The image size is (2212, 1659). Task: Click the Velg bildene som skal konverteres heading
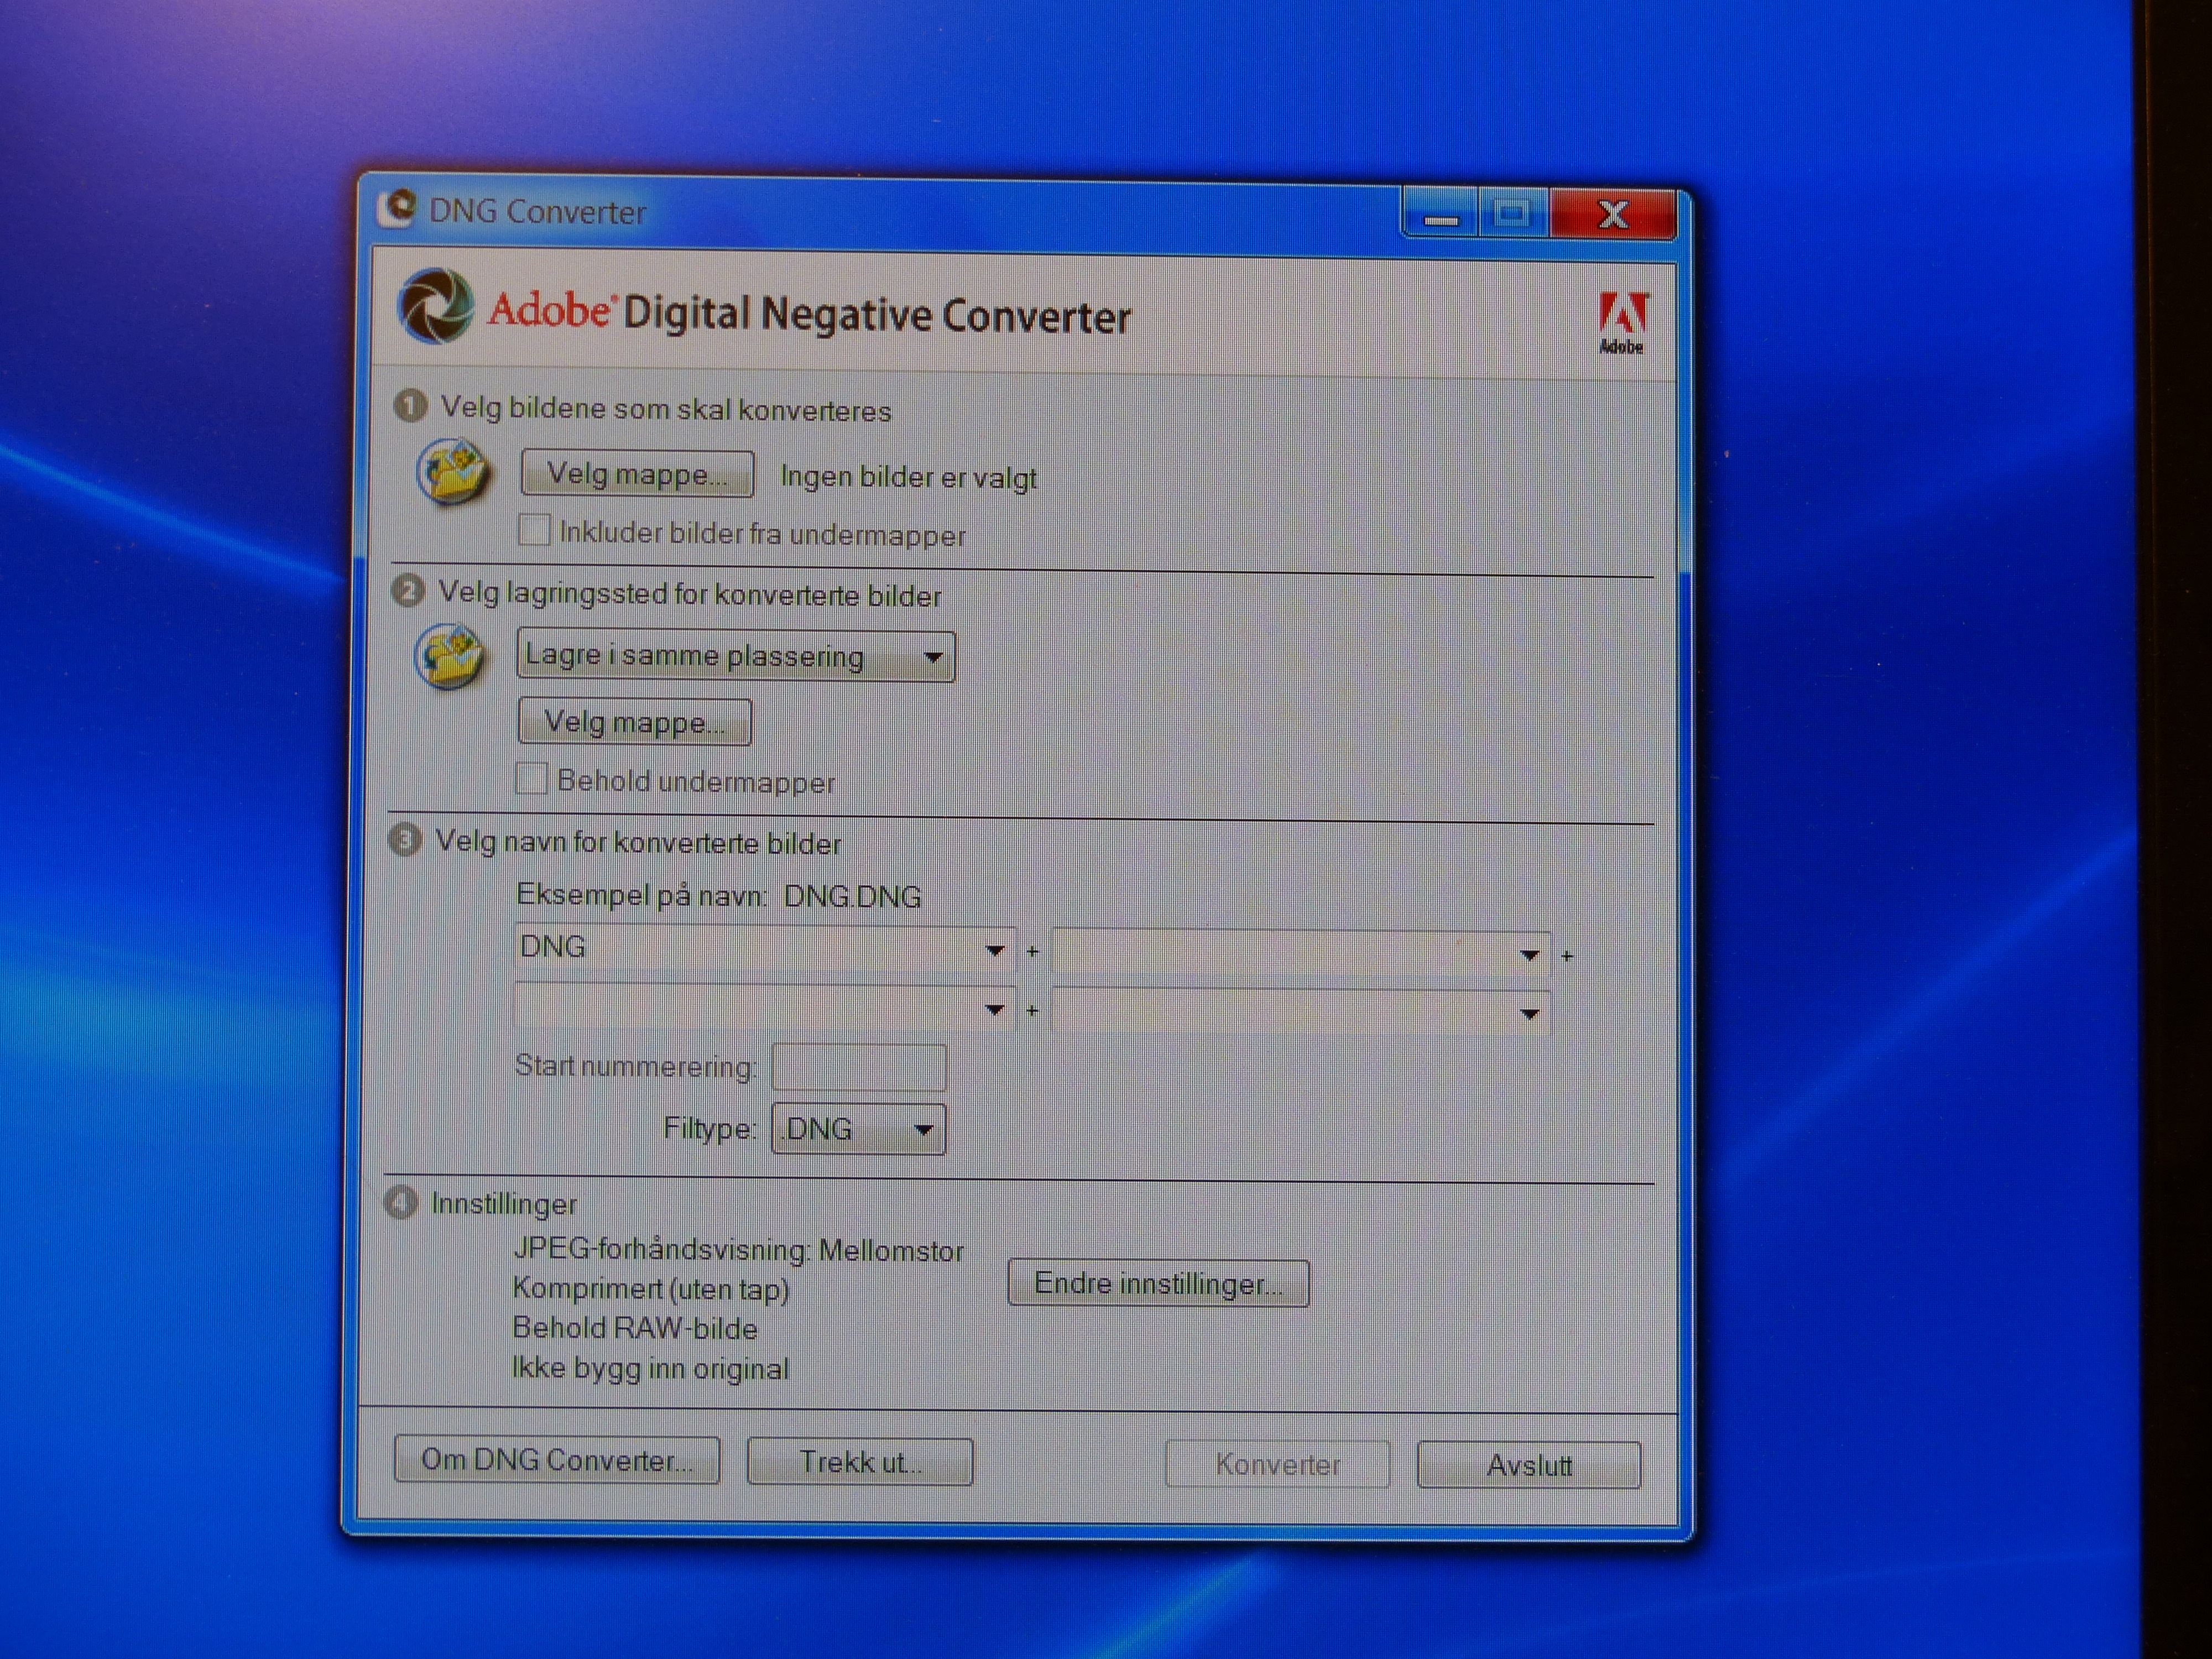coord(666,410)
